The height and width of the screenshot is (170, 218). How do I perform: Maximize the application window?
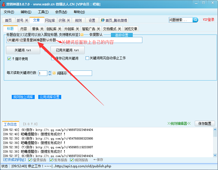pyautogui.click(x=204, y=3)
